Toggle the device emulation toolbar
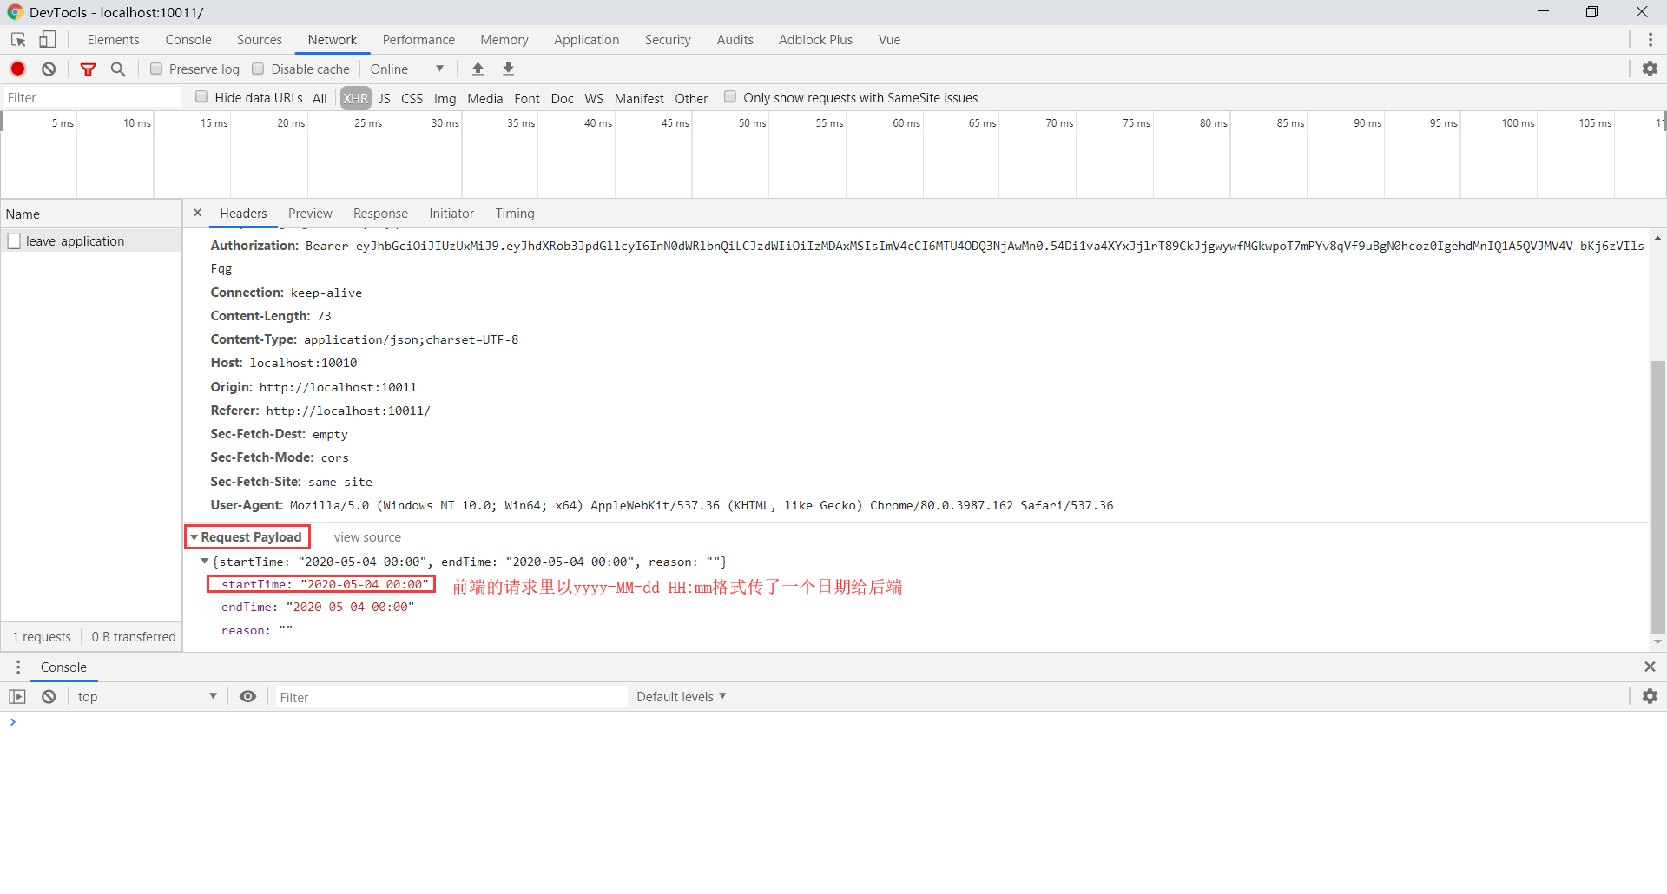Image resolution: width=1667 pixels, height=894 pixels. tap(48, 39)
